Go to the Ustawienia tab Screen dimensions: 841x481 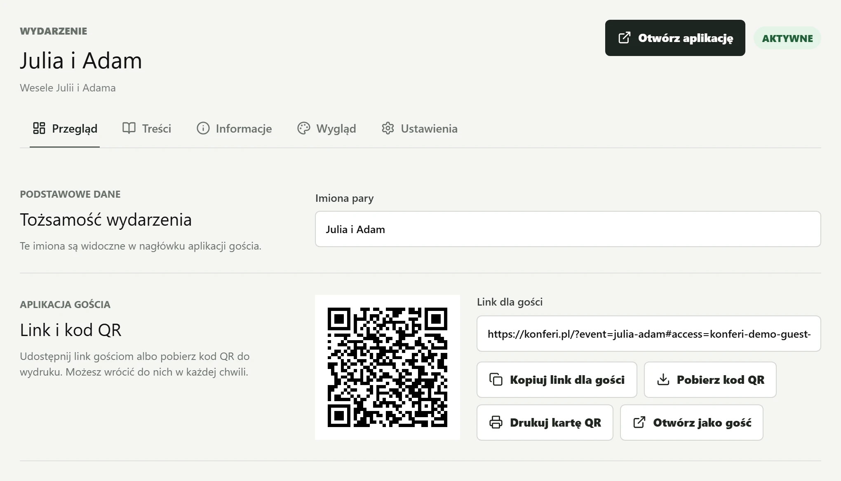[420, 128]
